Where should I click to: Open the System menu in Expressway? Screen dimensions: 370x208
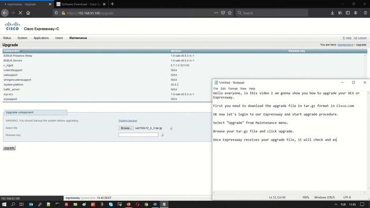[x=23, y=38]
